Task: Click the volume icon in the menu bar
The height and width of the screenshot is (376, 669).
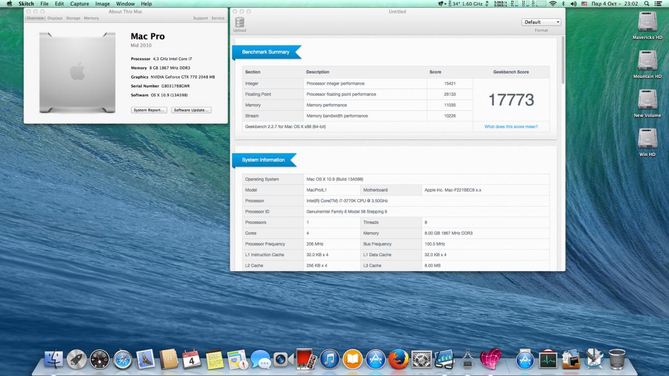Action: [573, 4]
